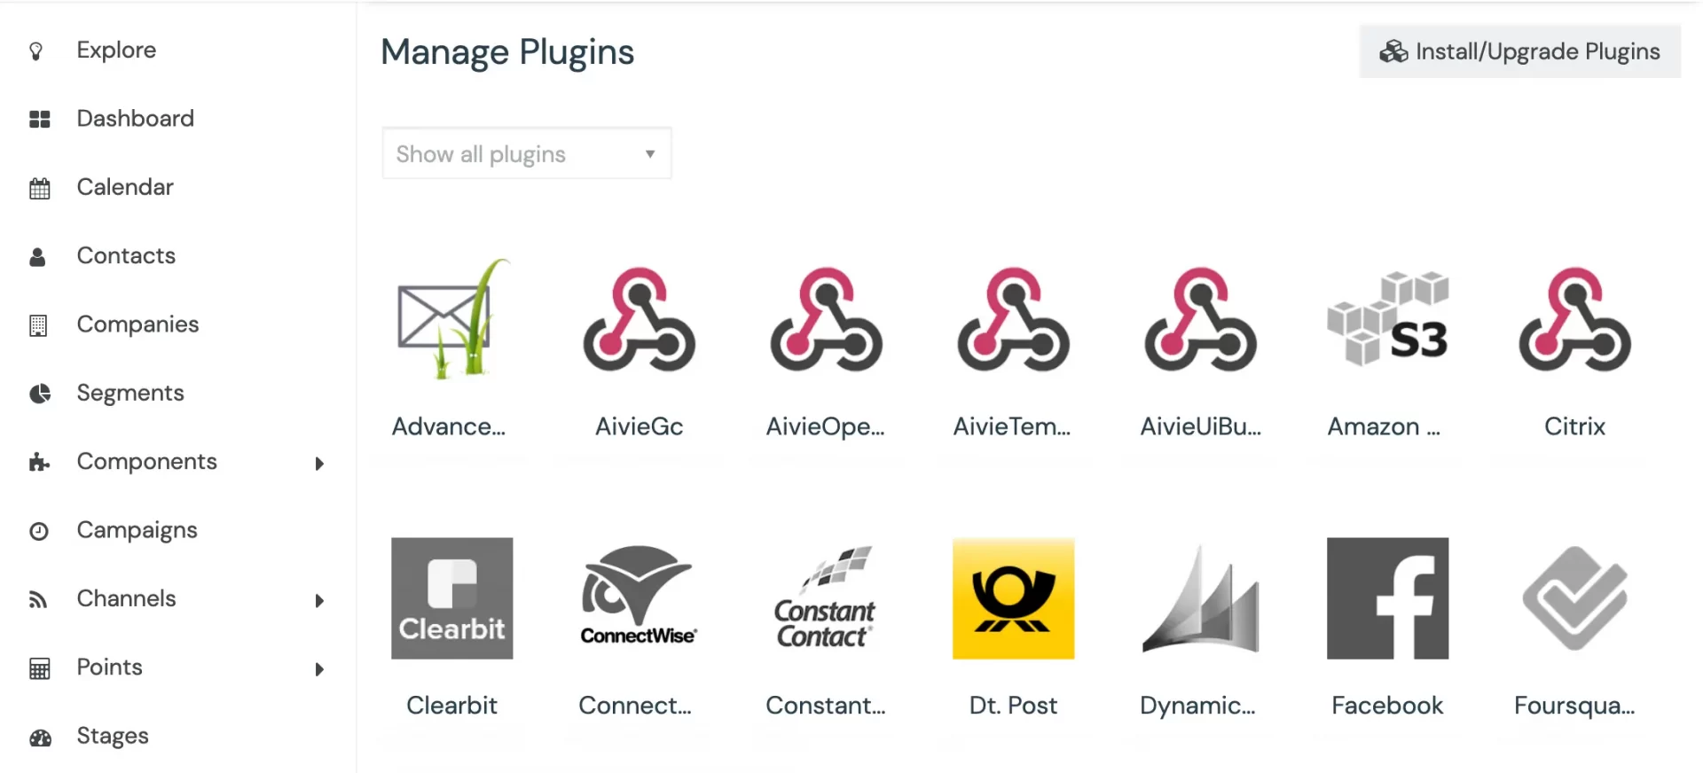The width and height of the screenshot is (1703, 773).
Task: Select the ConnectWise plugin logo
Action: coord(638,596)
